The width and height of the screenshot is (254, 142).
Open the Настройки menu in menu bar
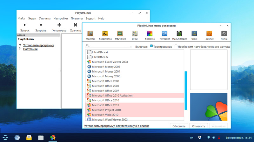tap(61, 19)
